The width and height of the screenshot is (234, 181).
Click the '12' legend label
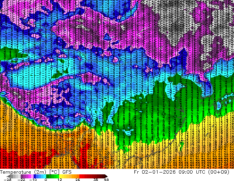[59, 180]
